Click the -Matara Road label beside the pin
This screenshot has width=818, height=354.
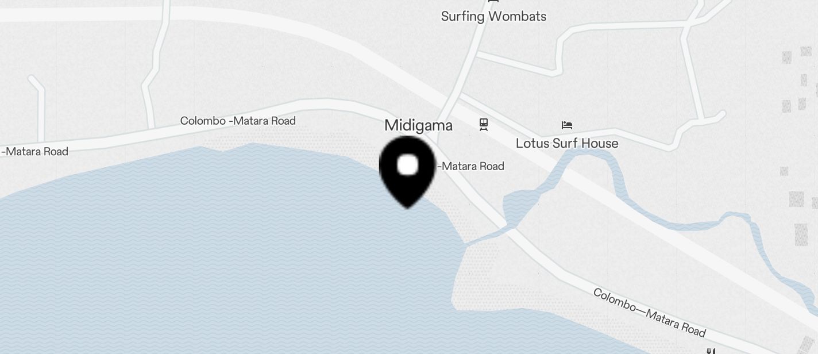(x=471, y=166)
